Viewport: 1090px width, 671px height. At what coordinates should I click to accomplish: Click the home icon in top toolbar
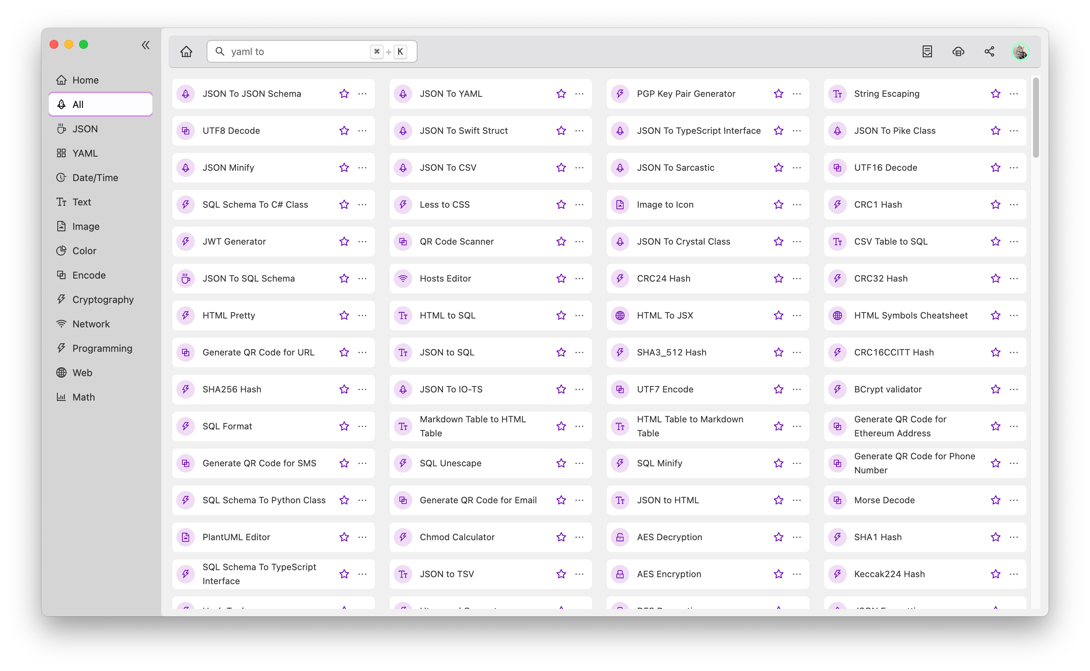186,51
